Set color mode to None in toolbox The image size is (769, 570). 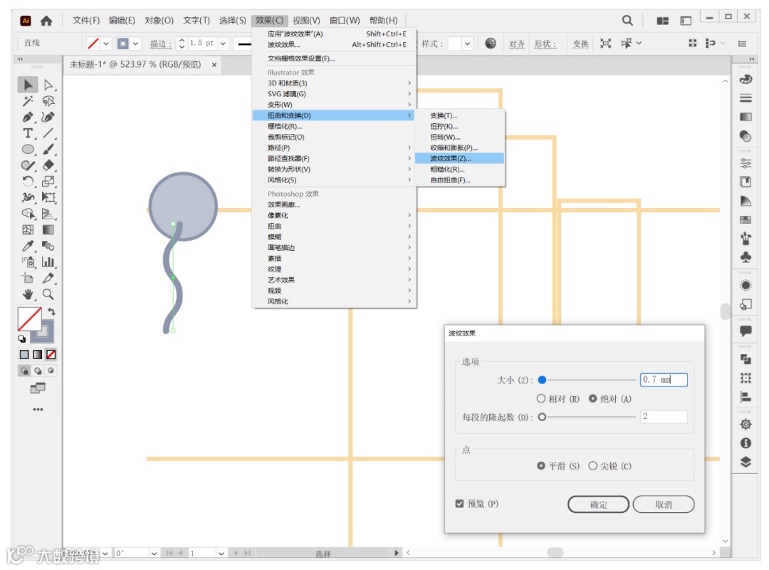coord(51,355)
